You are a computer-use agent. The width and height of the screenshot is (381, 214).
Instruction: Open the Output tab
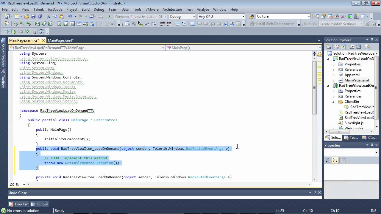(x=40, y=204)
